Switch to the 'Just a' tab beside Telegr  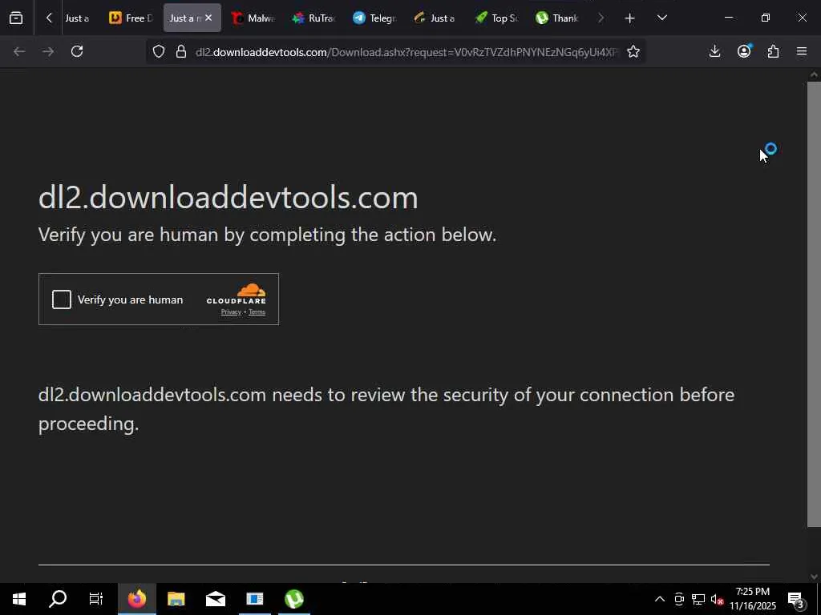(435, 18)
